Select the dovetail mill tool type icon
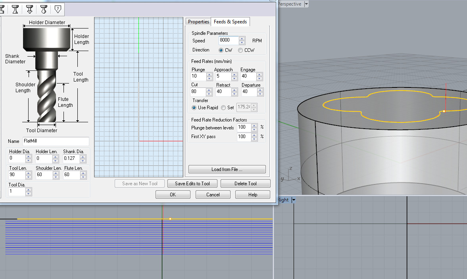This screenshot has height=279, width=467. (15, 9)
